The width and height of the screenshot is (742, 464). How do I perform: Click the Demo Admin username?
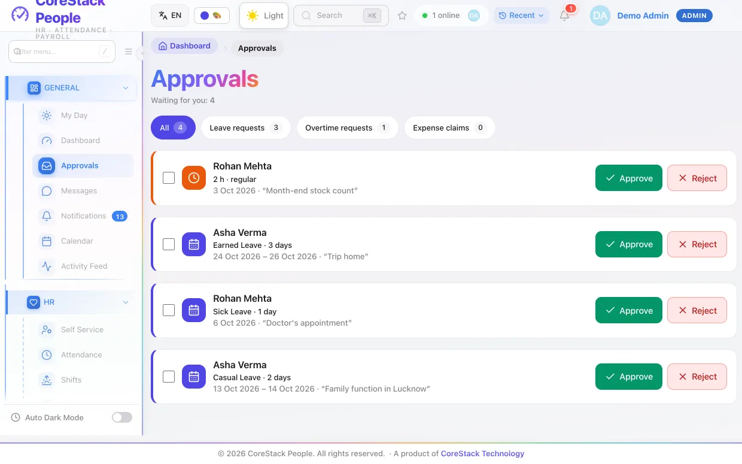tap(643, 16)
